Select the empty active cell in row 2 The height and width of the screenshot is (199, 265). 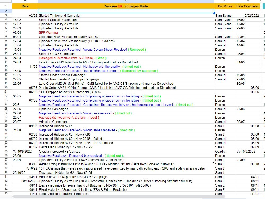[126, 11]
